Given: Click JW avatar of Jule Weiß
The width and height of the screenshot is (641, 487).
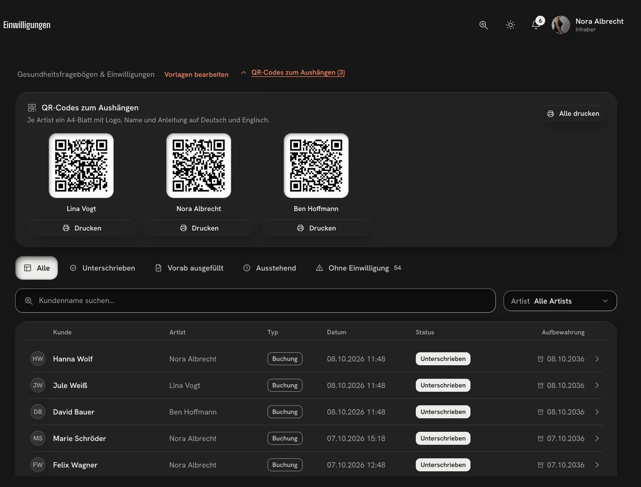Looking at the screenshot, I should (38, 385).
